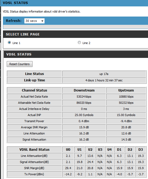The height and width of the screenshot is (179, 148).
Task: Click the link-up time '4 days 1 hours 32 min 37 sec'
Action: click(104, 80)
